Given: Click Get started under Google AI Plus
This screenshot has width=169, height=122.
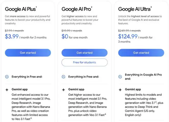Looking at the screenshot, I should click(x=28, y=53).
